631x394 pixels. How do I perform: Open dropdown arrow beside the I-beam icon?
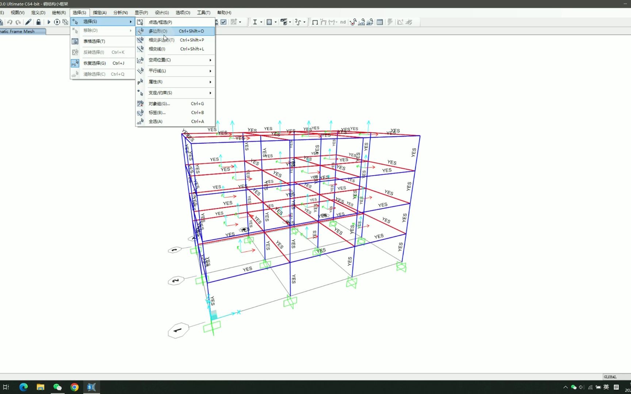[x=261, y=22]
